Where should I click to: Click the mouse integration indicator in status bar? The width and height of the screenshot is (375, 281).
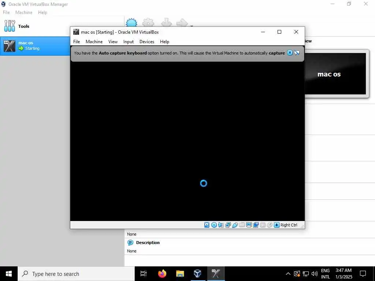[270, 225]
